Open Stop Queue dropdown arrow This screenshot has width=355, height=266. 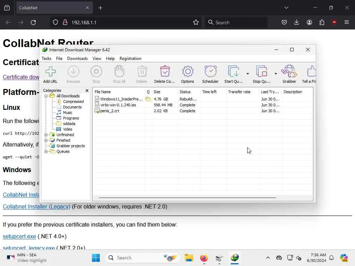[276, 74]
